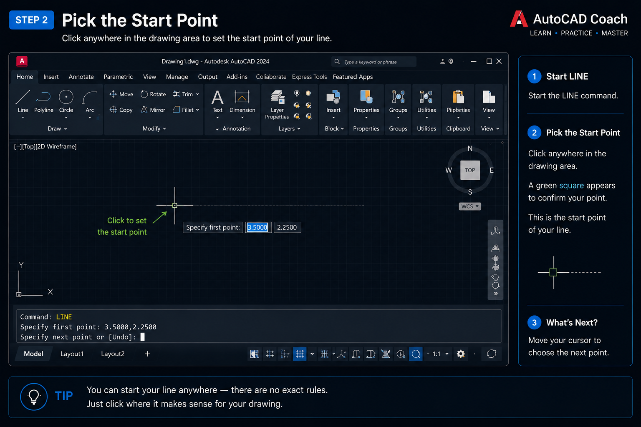
Task: Click the large Text annotation tool
Action: pyautogui.click(x=217, y=101)
